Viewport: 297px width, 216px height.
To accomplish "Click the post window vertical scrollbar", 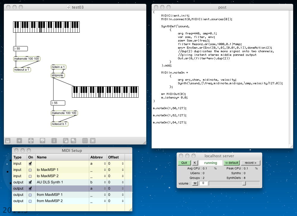I will coord(291,77).
